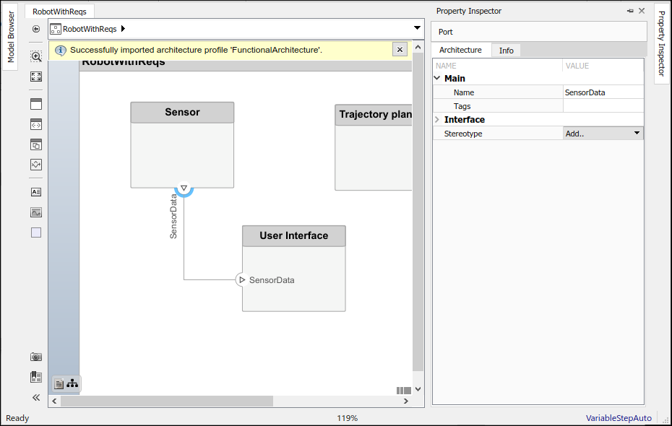This screenshot has height=426, width=672.
Task: Close the Property Inspector panel
Action: pos(642,11)
